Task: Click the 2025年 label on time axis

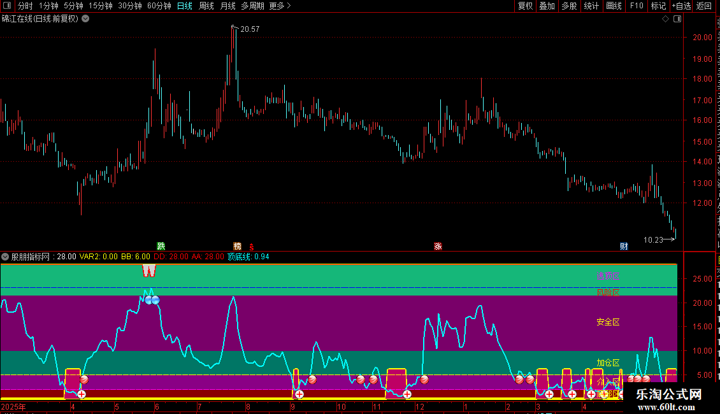Action: pos(13,407)
